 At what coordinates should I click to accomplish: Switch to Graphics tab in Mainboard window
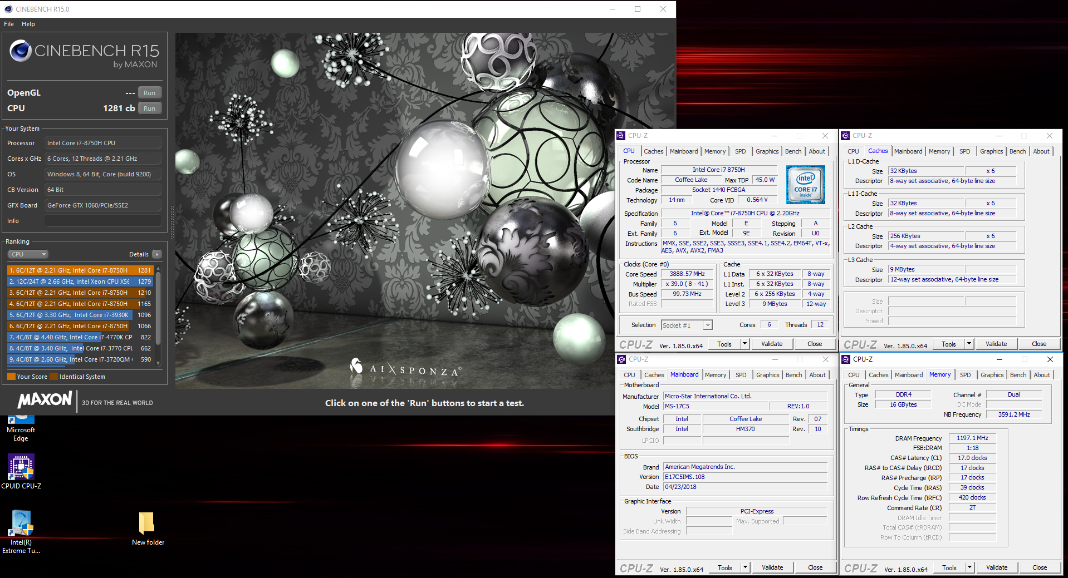[767, 375]
